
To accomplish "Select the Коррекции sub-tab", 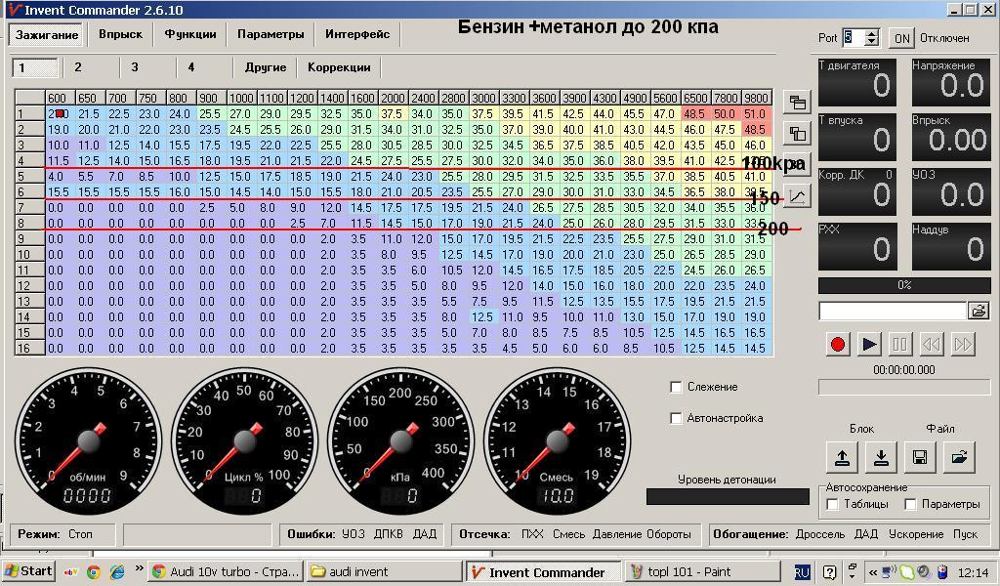I will [x=339, y=67].
